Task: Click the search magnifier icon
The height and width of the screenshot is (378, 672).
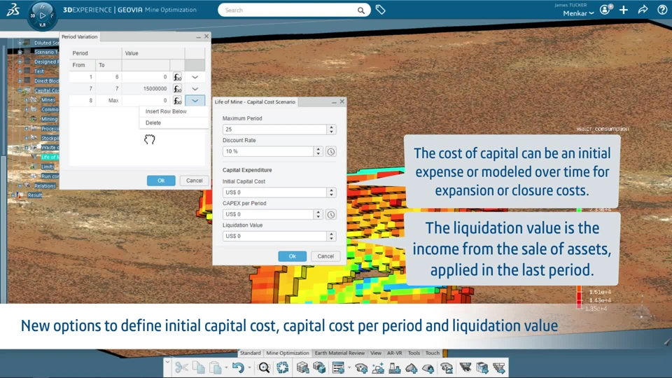Action: 361,10
